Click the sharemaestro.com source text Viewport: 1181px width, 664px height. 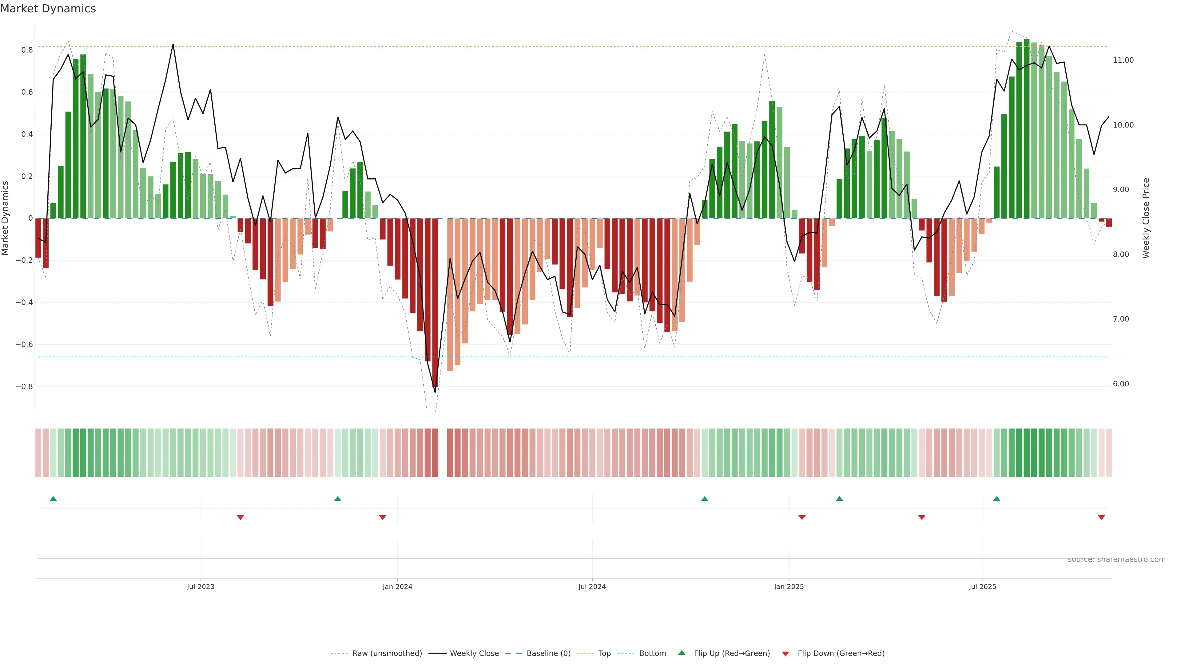[x=1116, y=559]
